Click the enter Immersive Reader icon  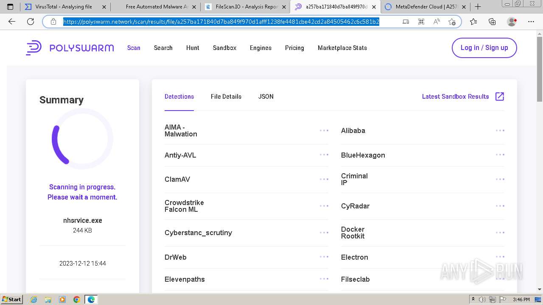421,22
